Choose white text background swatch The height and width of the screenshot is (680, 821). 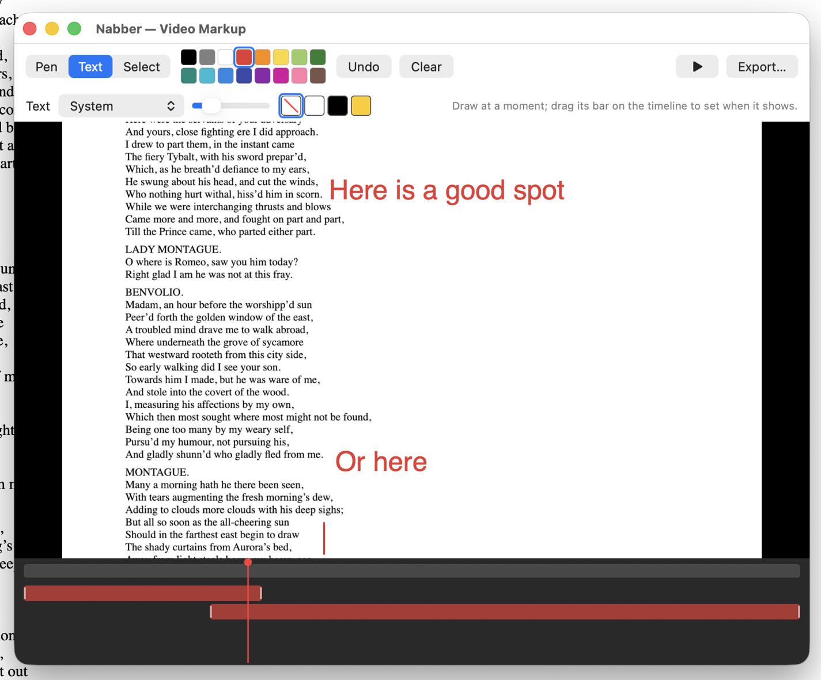coord(314,106)
